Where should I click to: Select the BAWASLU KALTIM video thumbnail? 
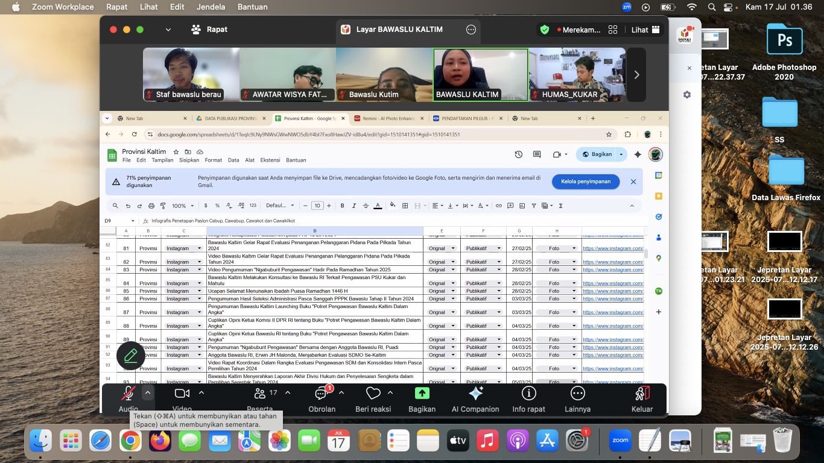coord(481,75)
